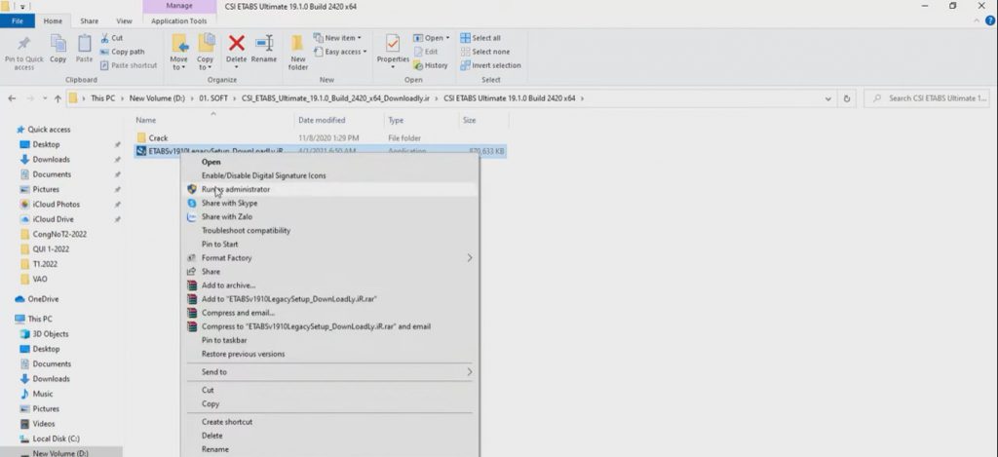
Task: Open the Easy access dropdown
Action: [340, 52]
